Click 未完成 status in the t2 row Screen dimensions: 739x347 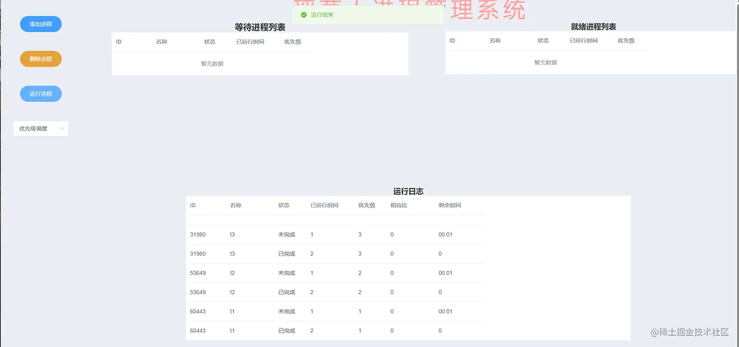click(x=287, y=273)
